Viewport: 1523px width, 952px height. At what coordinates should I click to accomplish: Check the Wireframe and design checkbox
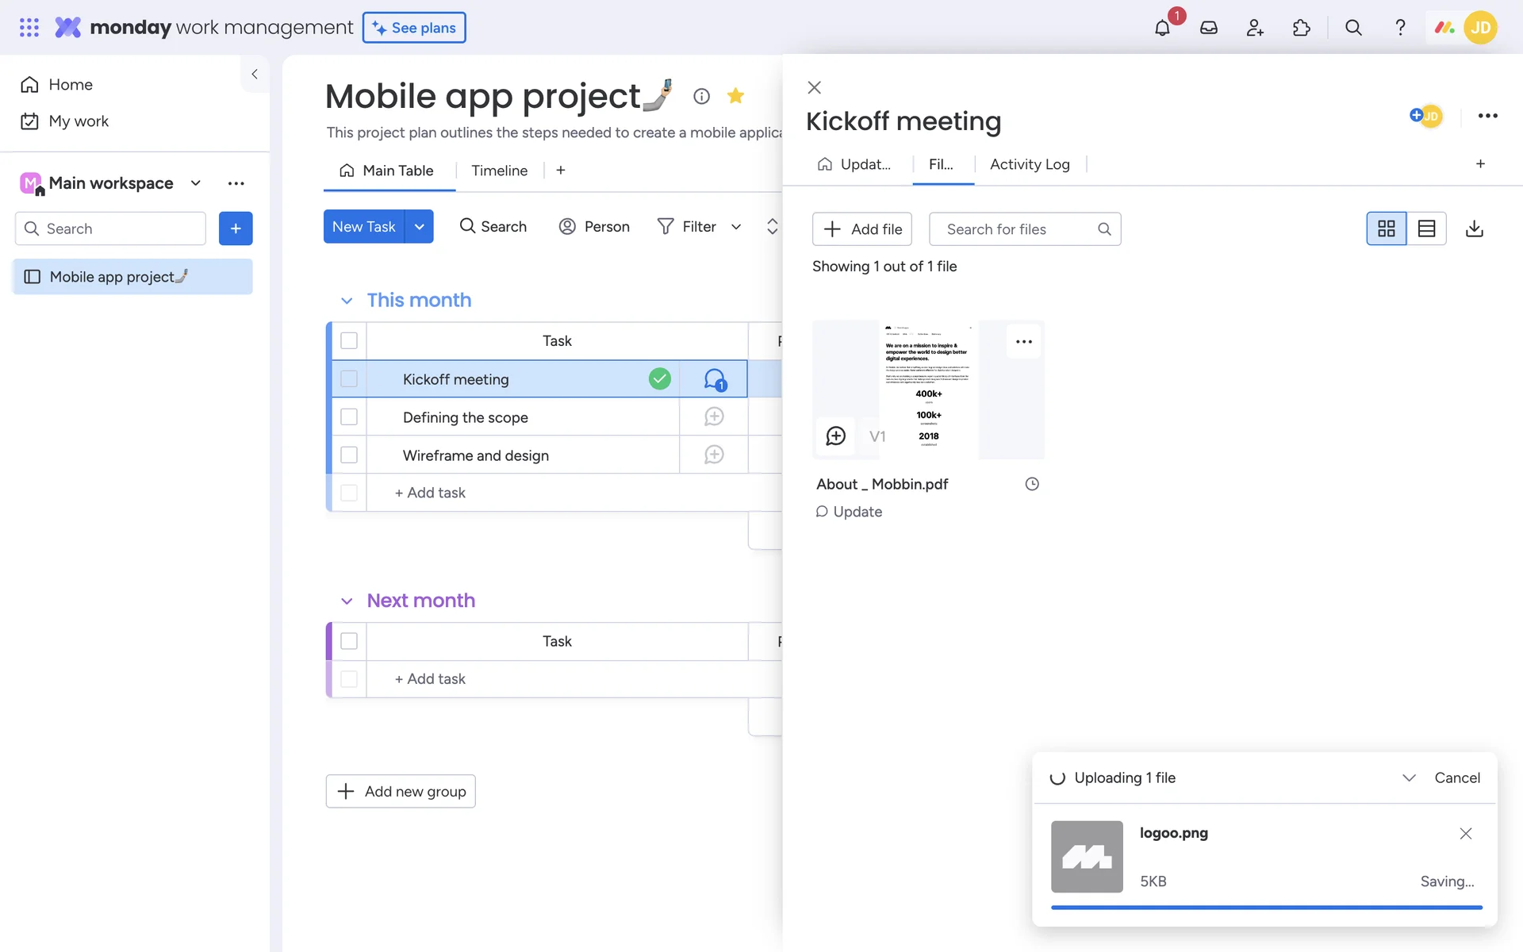pos(349,455)
